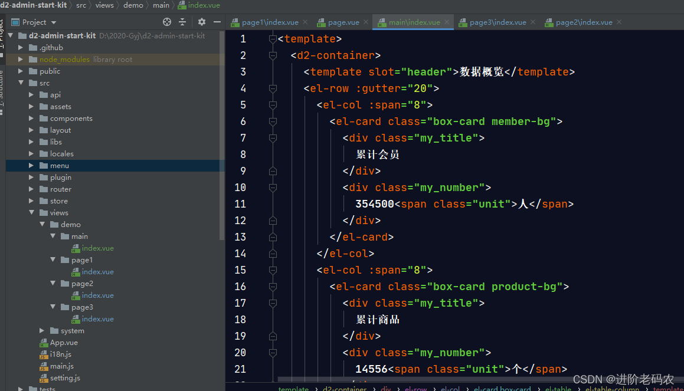Click the src breadcrumb in navigation bar
Screen dimensions: 684x391
click(81, 5)
